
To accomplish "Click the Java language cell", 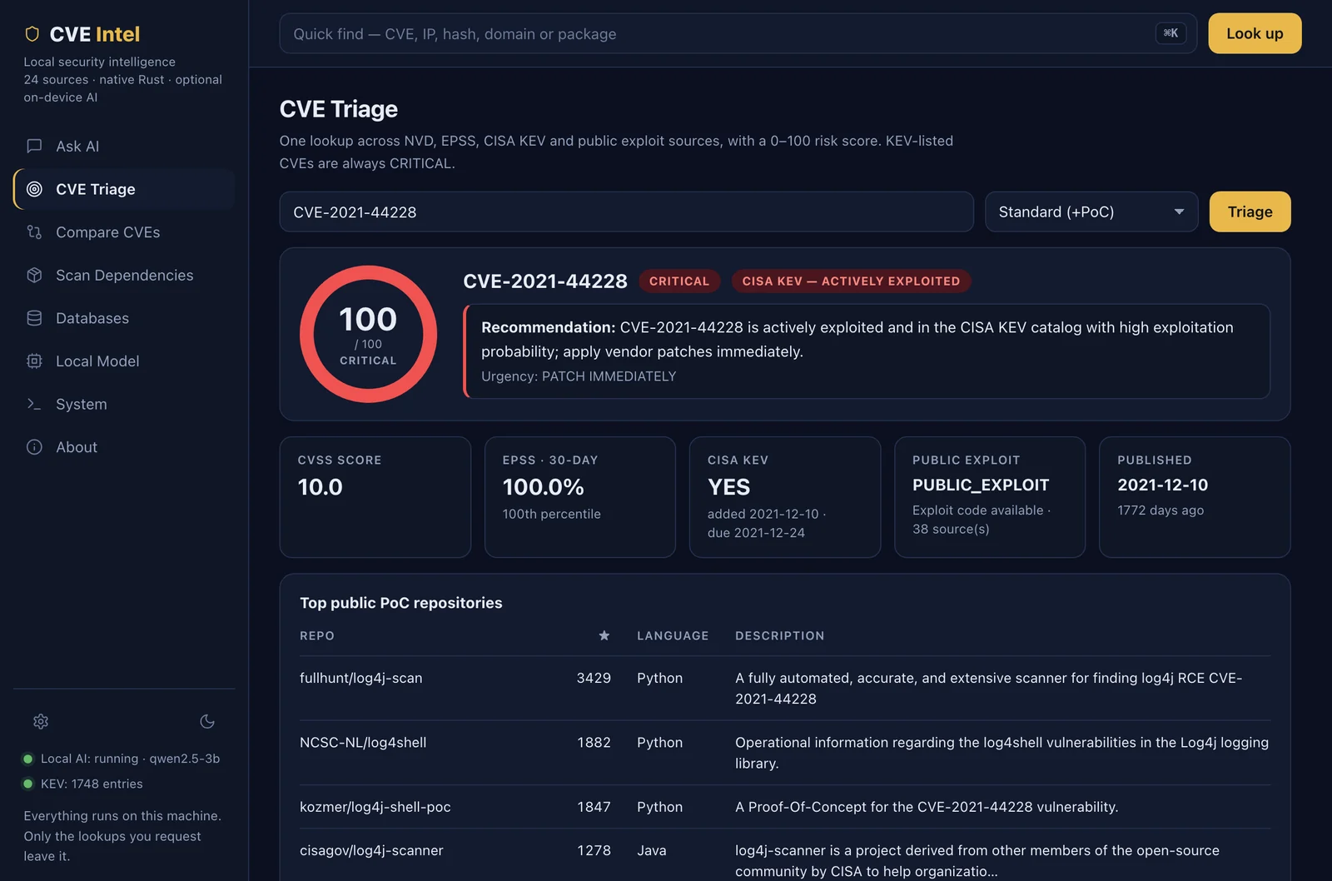I will click(651, 850).
